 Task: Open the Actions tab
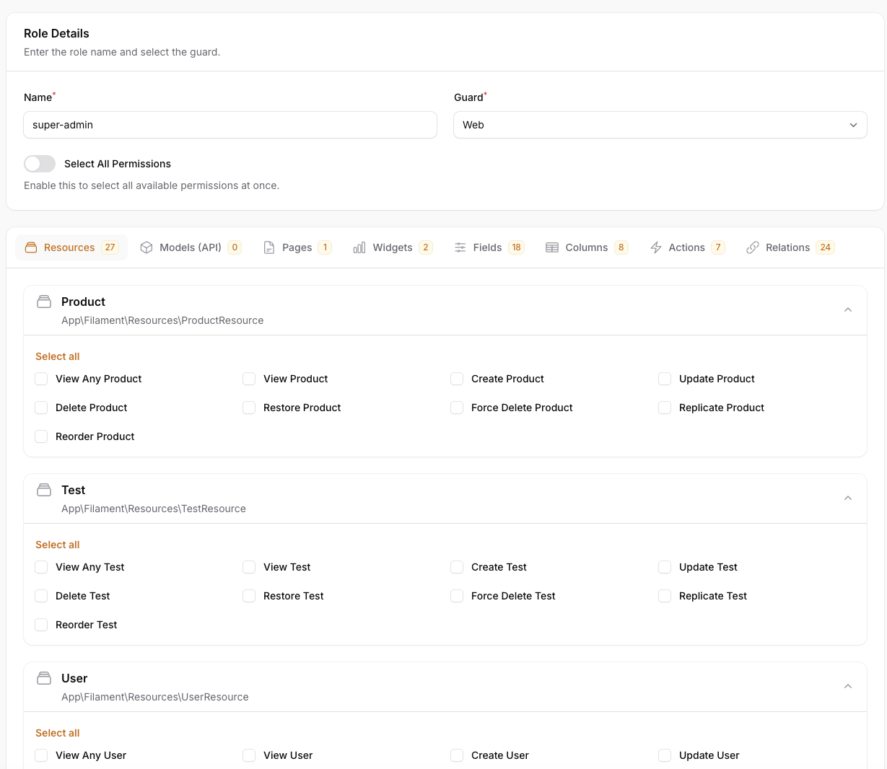[x=687, y=247]
